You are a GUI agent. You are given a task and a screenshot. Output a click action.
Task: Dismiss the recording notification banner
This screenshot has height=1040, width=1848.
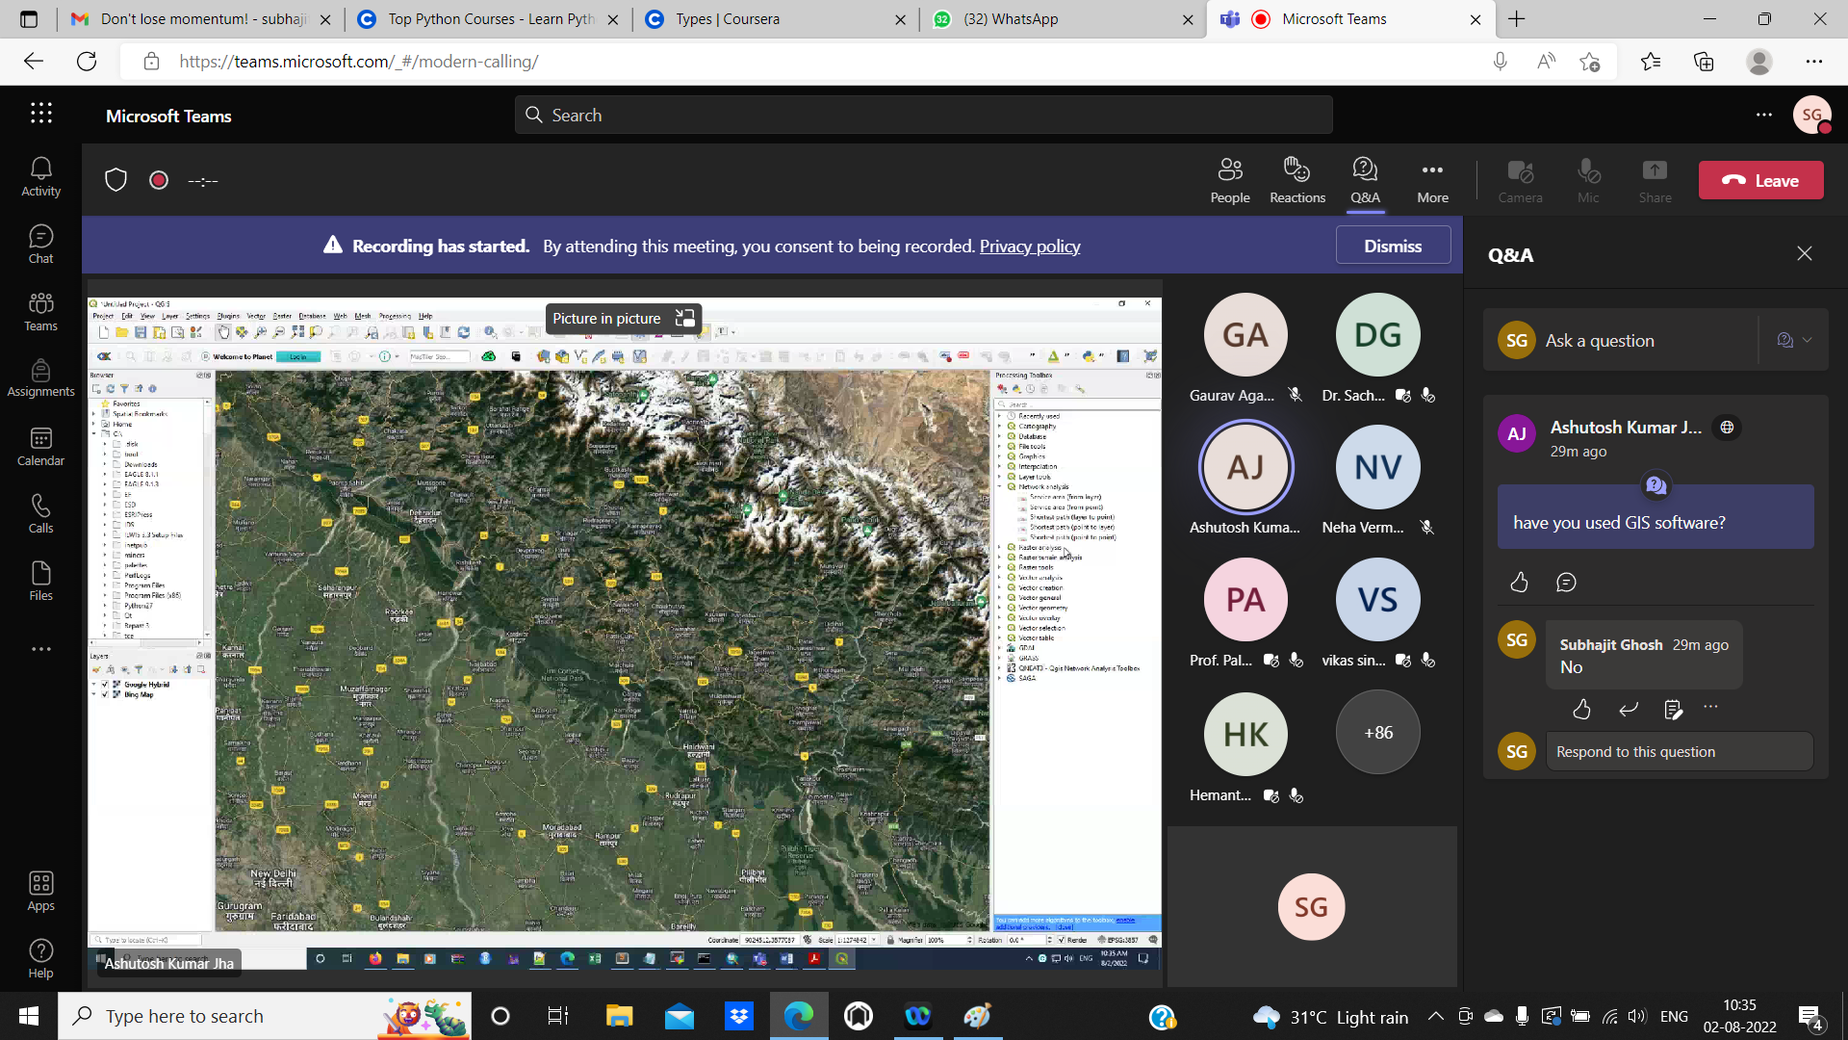pyautogui.click(x=1393, y=246)
